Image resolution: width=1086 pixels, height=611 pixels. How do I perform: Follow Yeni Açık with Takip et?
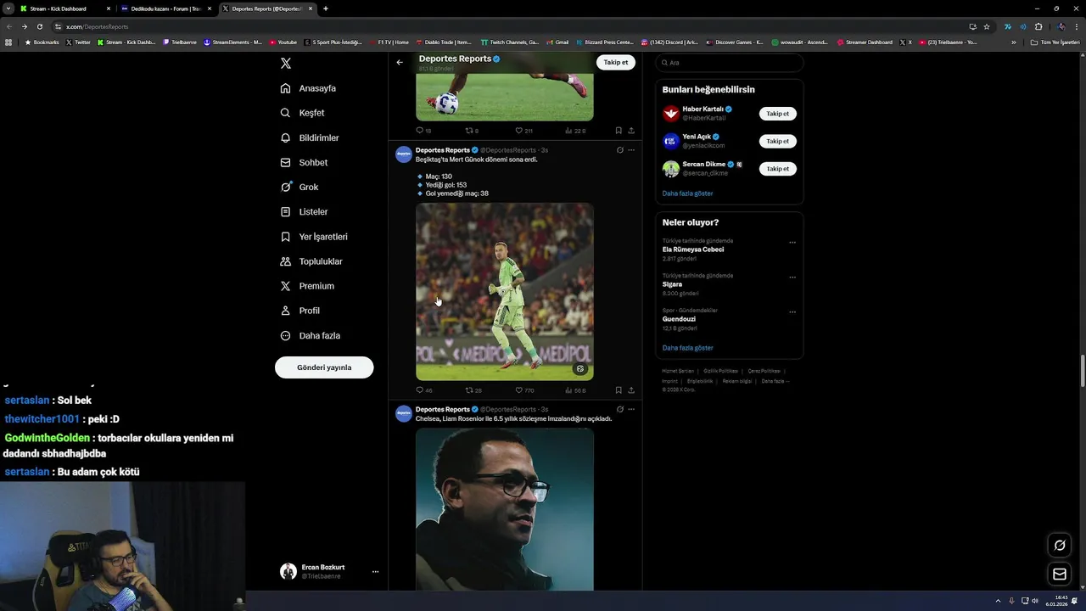[x=777, y=141]
